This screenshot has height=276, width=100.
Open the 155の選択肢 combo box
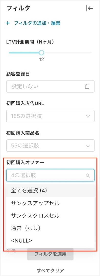(x=50, y=116)
